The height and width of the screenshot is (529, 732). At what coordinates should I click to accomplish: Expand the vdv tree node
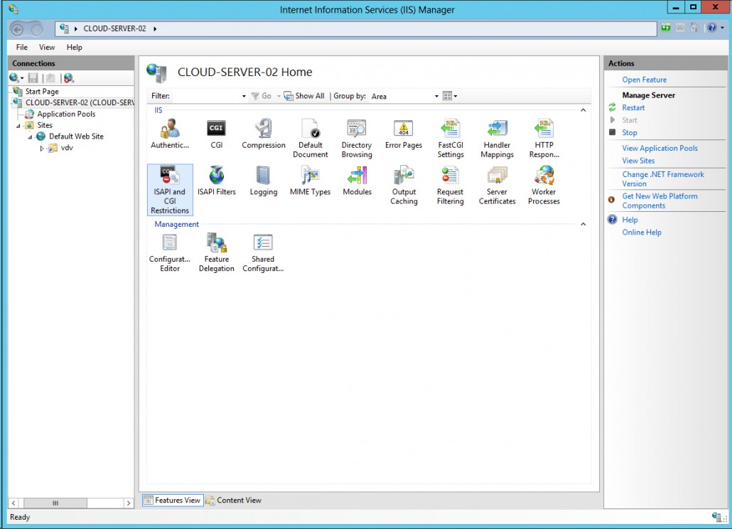(x=41, y=149)
